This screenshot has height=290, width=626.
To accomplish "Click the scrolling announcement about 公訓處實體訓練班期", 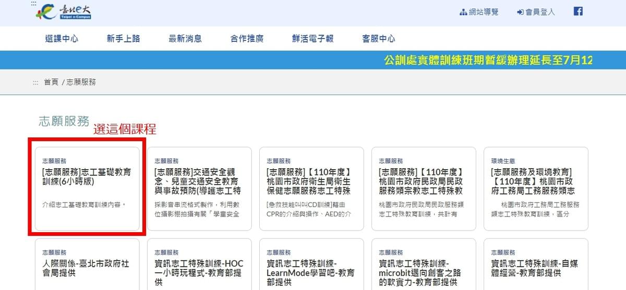I will (488, 60).
